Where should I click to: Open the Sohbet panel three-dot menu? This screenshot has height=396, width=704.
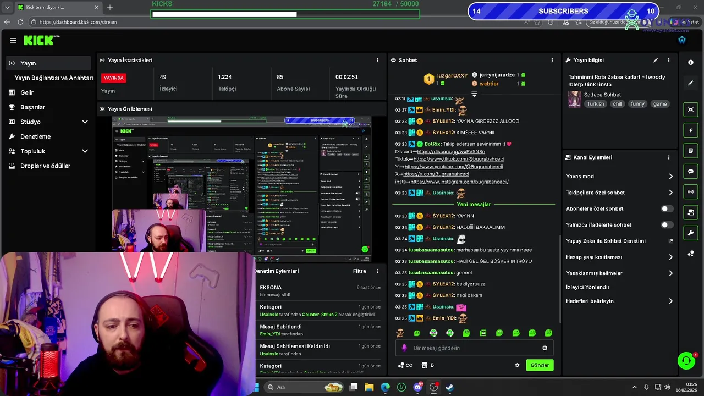coord(552,60)
